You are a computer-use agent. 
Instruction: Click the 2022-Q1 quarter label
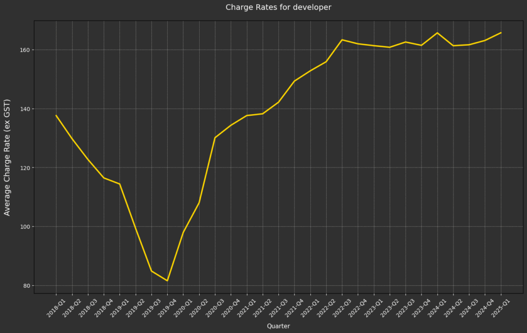tap(310, 308)
